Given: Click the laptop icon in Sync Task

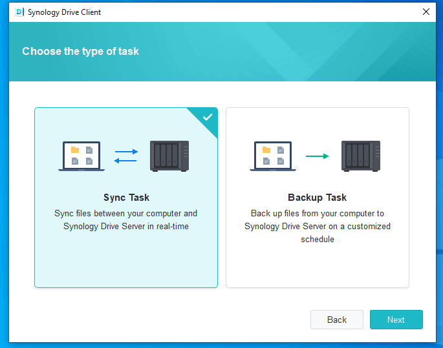Looking at the screenshot, I should coord(81,156).
